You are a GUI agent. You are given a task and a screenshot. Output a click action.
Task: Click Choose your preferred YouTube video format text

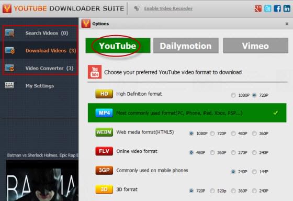pos(173,72)
